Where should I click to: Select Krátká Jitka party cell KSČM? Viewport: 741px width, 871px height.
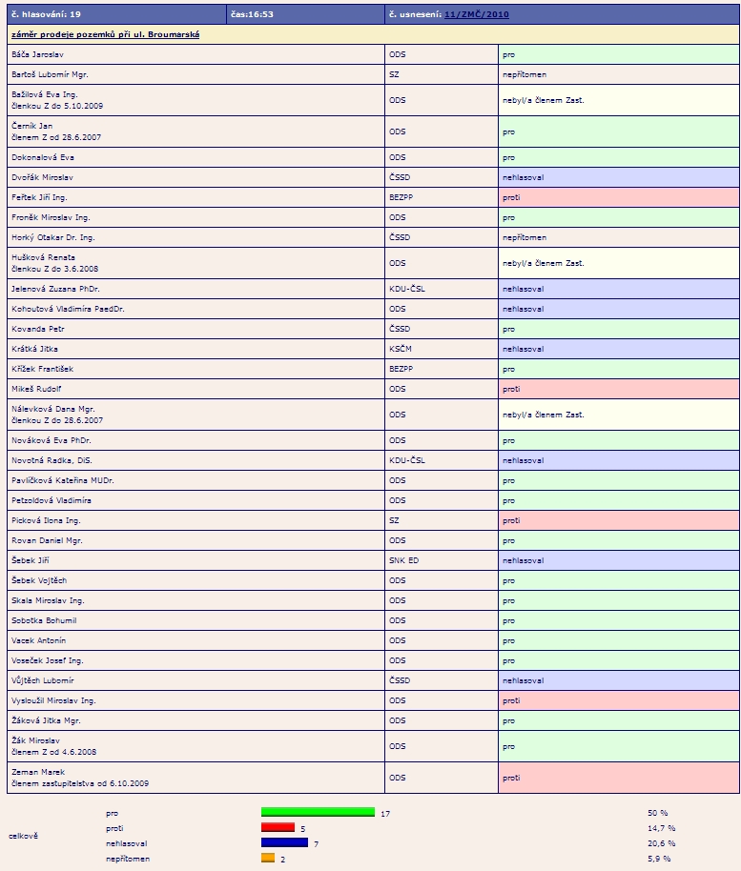(442, 349)
